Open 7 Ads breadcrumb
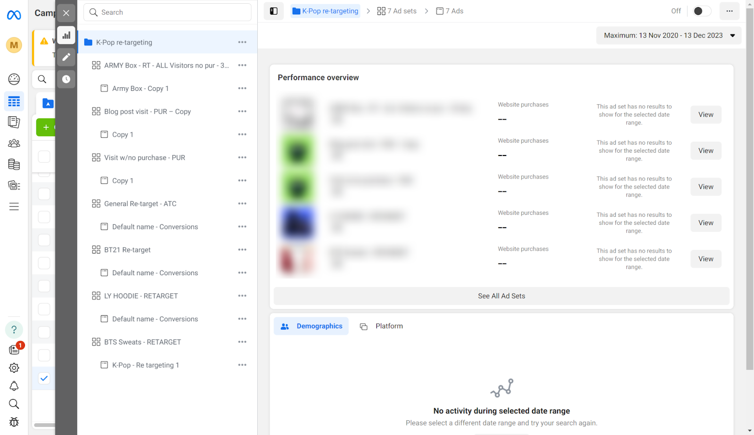 click(x=450, y=11)
